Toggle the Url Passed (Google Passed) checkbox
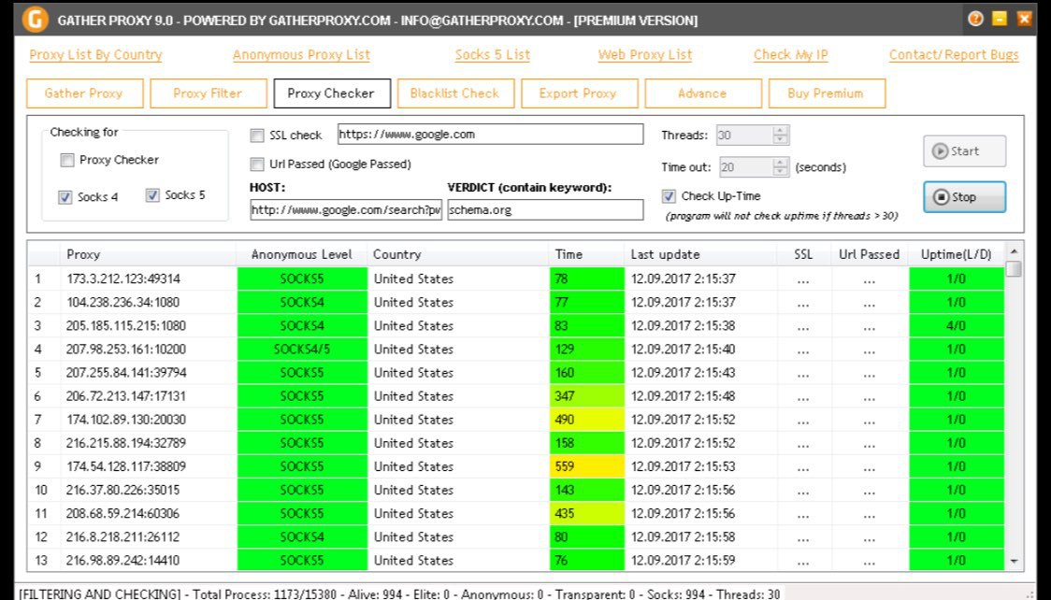This screenshot has height=600, width=1051. point(257,164)
